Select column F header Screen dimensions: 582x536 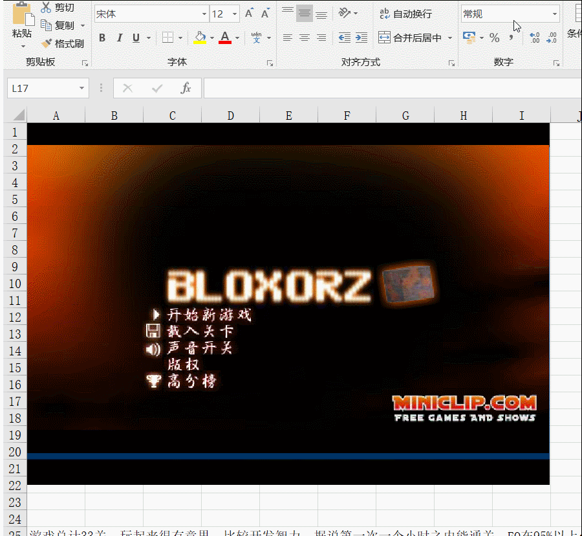(347, 115)
